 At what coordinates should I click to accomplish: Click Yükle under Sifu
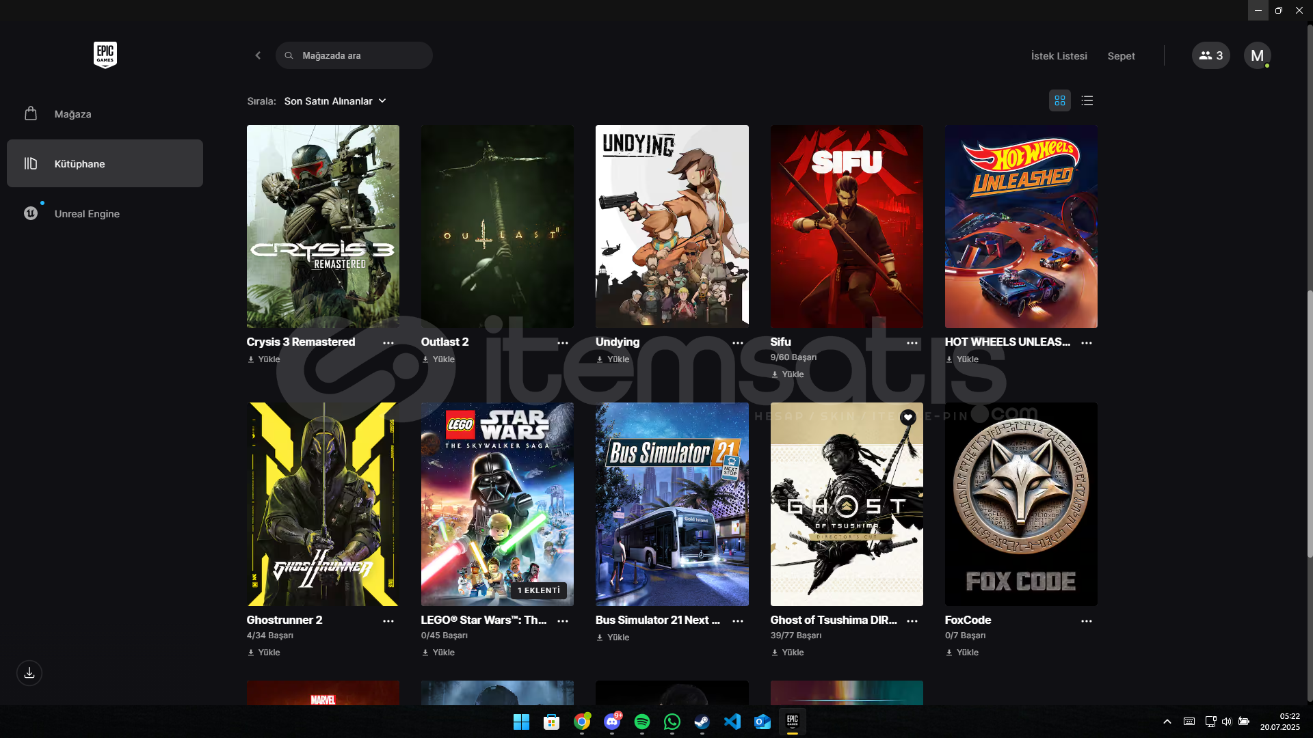(788, 374)
